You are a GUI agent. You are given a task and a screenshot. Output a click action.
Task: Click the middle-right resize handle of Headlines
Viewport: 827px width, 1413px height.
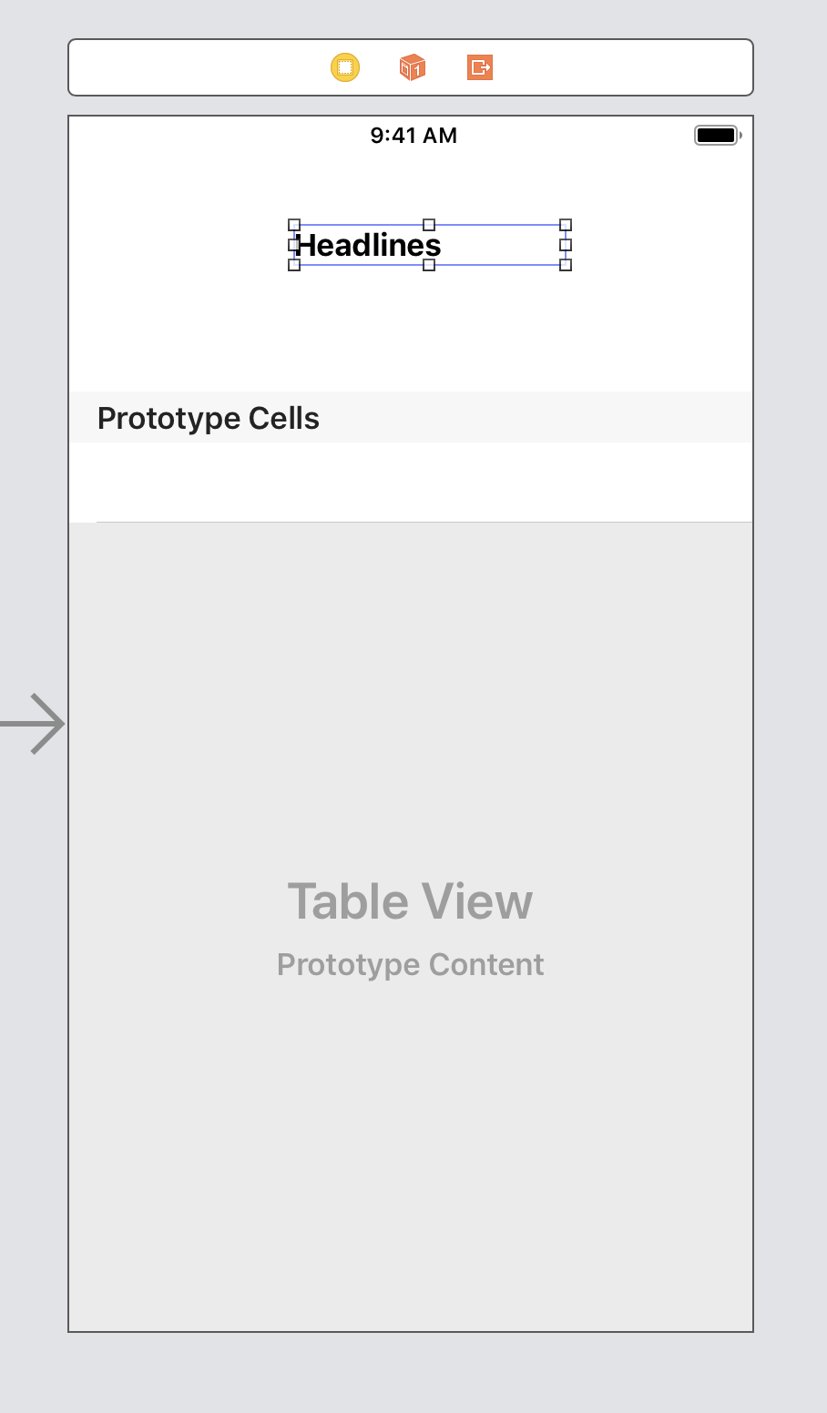[566, 245]
